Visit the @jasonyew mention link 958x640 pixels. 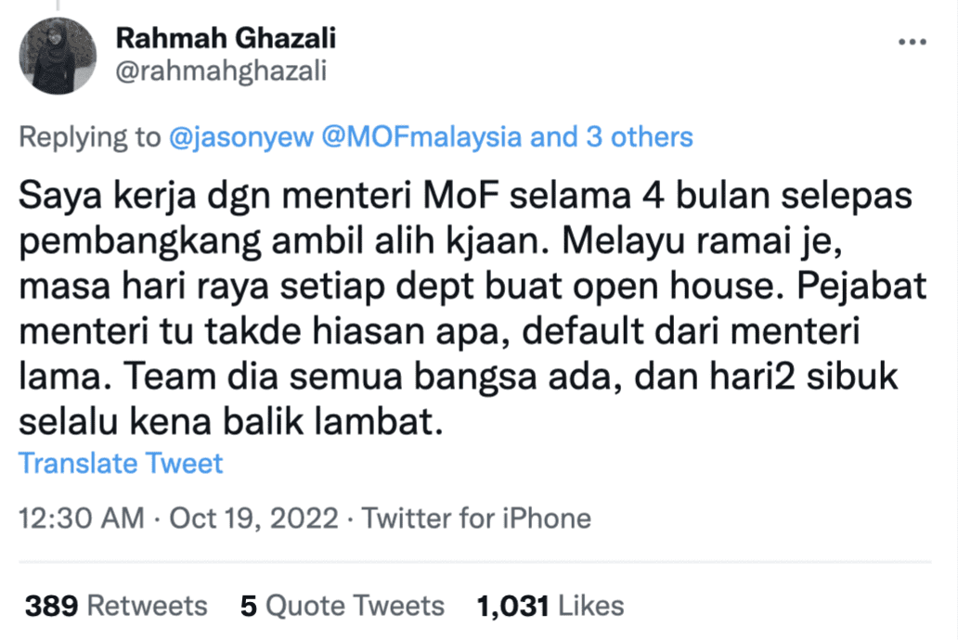tap(240, 136)
